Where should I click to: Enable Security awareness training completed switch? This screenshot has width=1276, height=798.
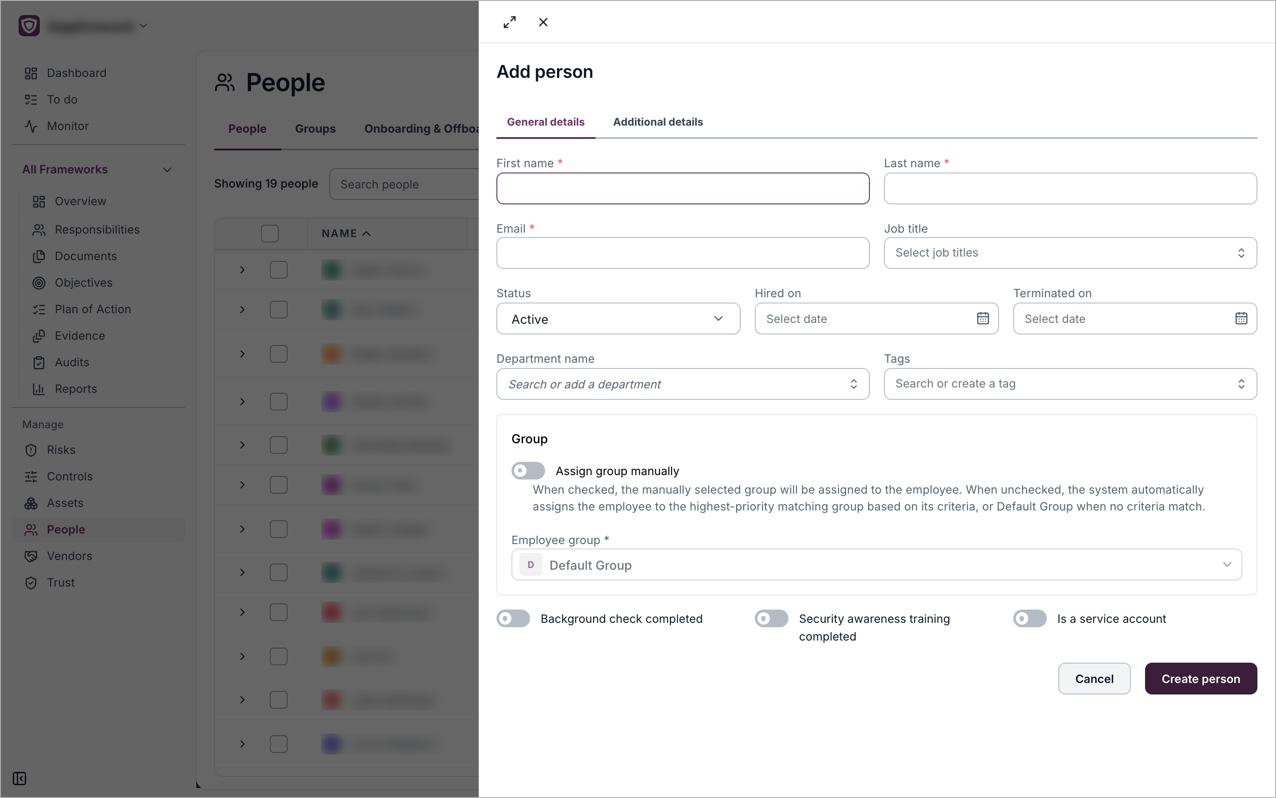pos(771,618)
